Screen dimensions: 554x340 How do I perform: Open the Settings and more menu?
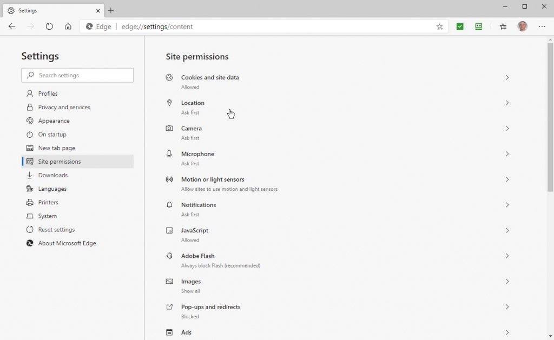tap(542, 26)
